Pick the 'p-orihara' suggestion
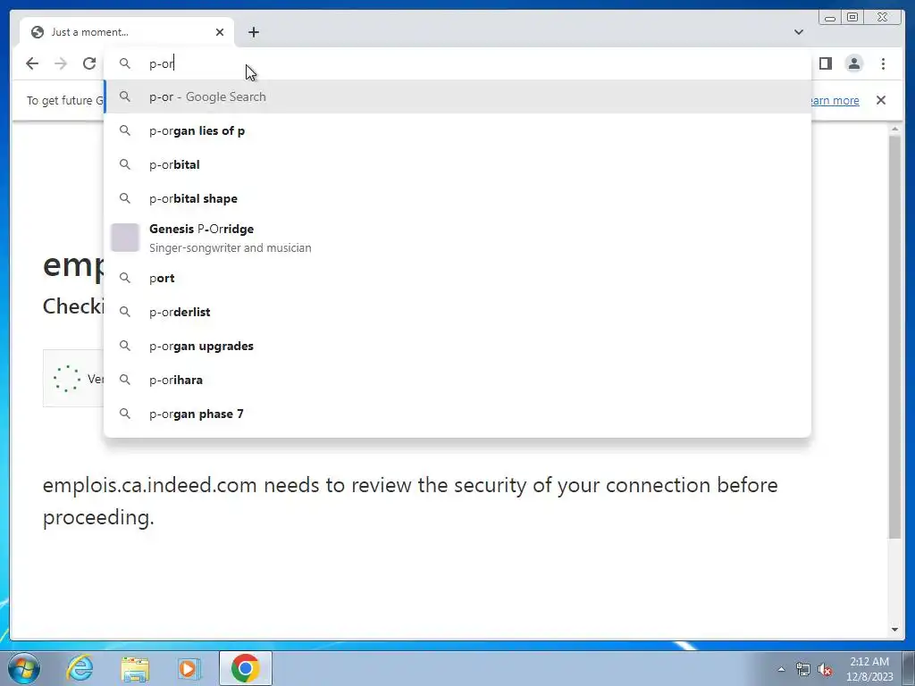This screenshot has height=686, width=915. coord(457,380)
